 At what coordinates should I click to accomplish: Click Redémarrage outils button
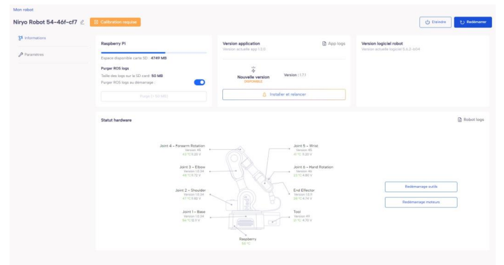pos(421,187)
